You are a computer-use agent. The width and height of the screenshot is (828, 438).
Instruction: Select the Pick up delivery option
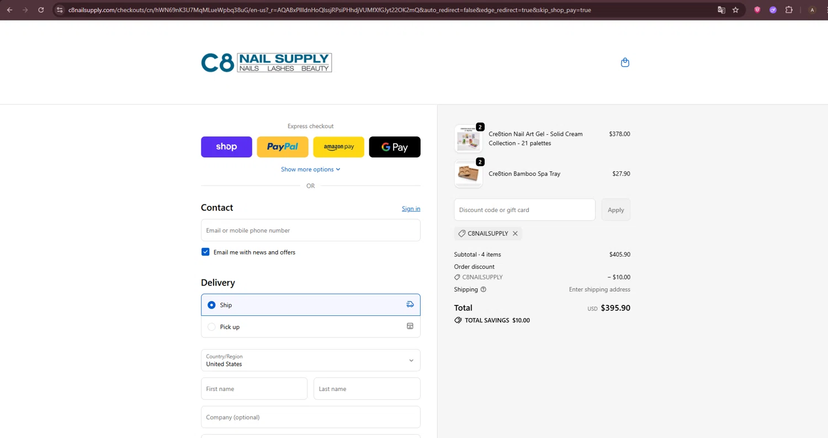pyautogui.click(x=311, y=326)
